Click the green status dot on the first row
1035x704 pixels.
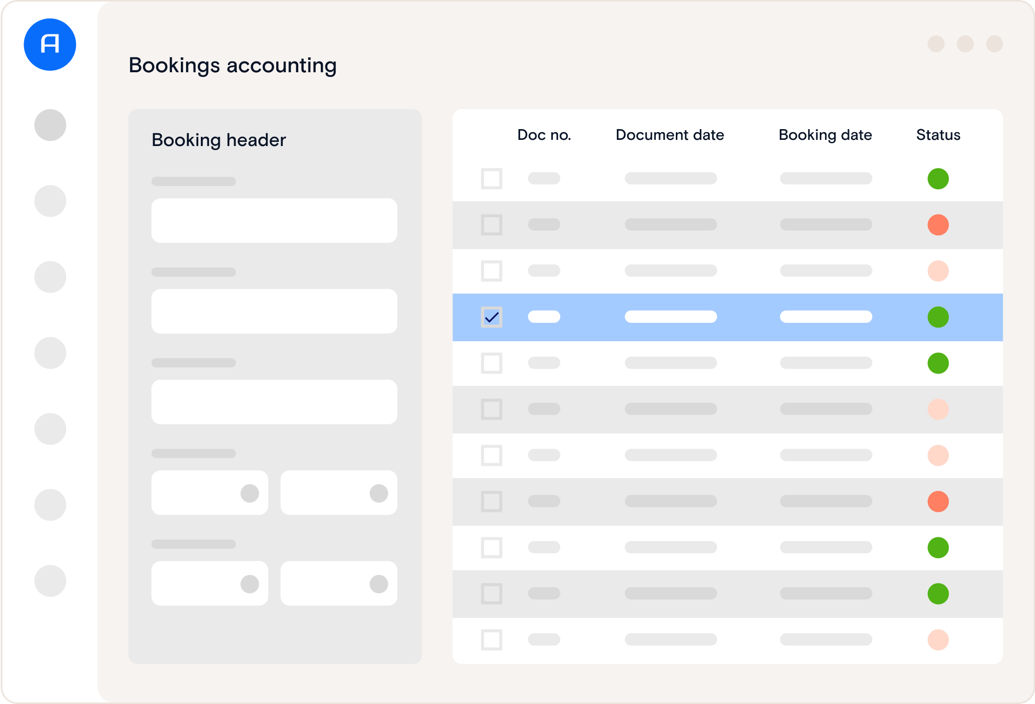[x=938, y=178]
